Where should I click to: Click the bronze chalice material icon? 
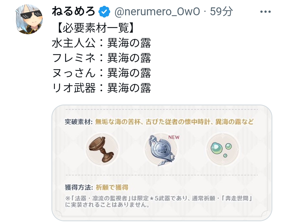[102, 149]
